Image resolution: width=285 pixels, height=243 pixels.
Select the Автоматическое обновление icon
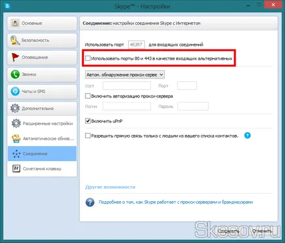coord(16,138)
